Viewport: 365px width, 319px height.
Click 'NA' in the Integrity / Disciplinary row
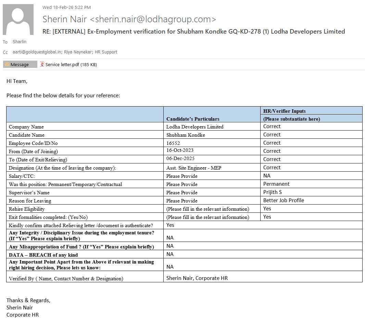(170, 238)
